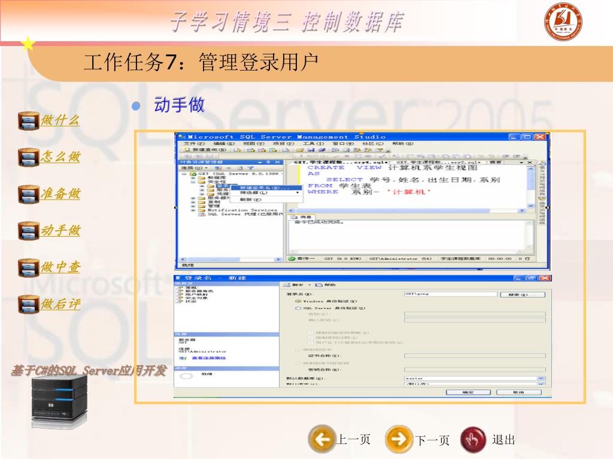Collapse the GXT server root node

coord(184,174)
